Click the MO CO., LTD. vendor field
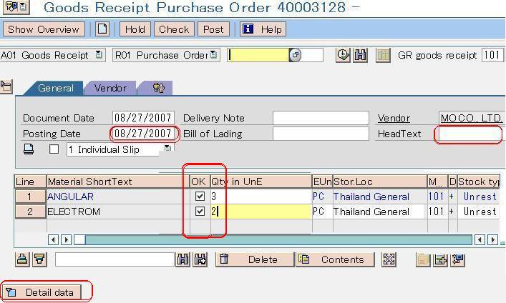Image resolution: width=506 pixels, height=303 pixels. (471, 118)
